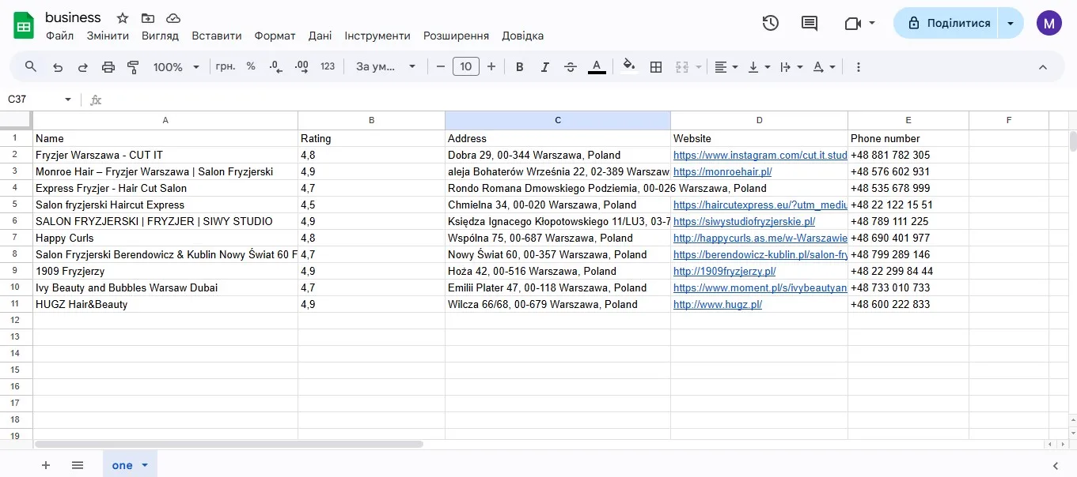This screenshot has width=1077, height=477.
Task: Decrease decimal places
Action: coord(276,67)
